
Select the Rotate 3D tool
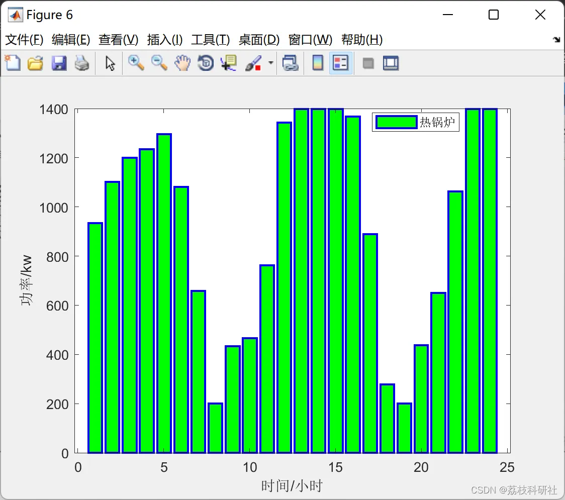(206, 63)
